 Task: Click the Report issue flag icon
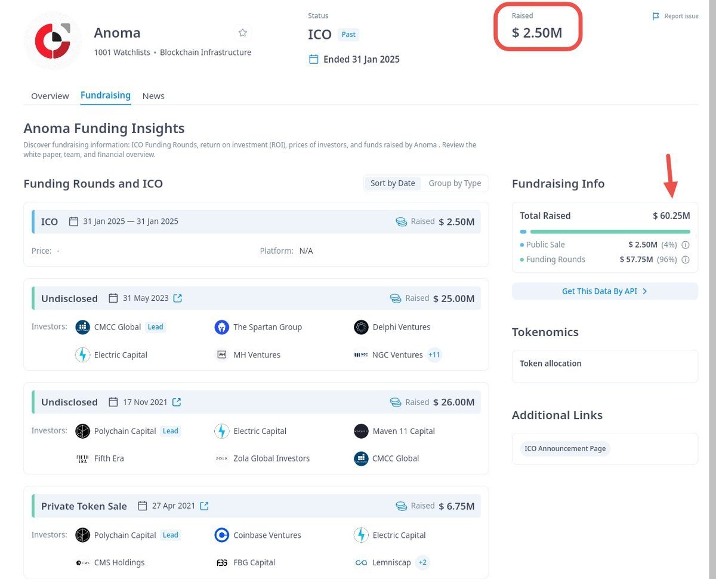pyautogui.click(x=655, y=16)
